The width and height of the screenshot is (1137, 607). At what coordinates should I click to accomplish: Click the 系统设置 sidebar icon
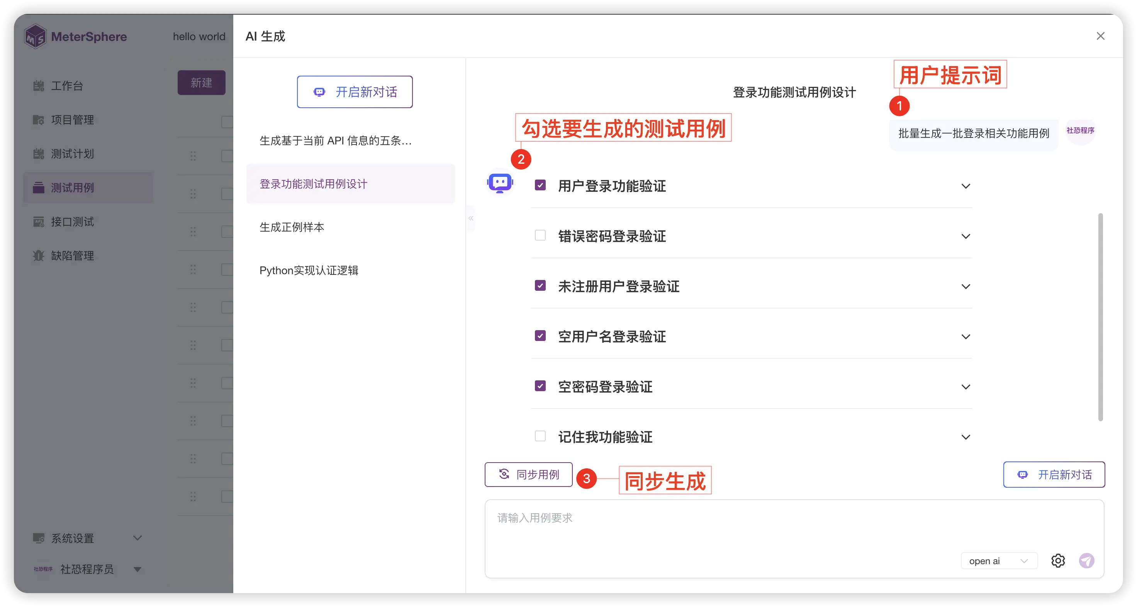[x=39, y=538]
